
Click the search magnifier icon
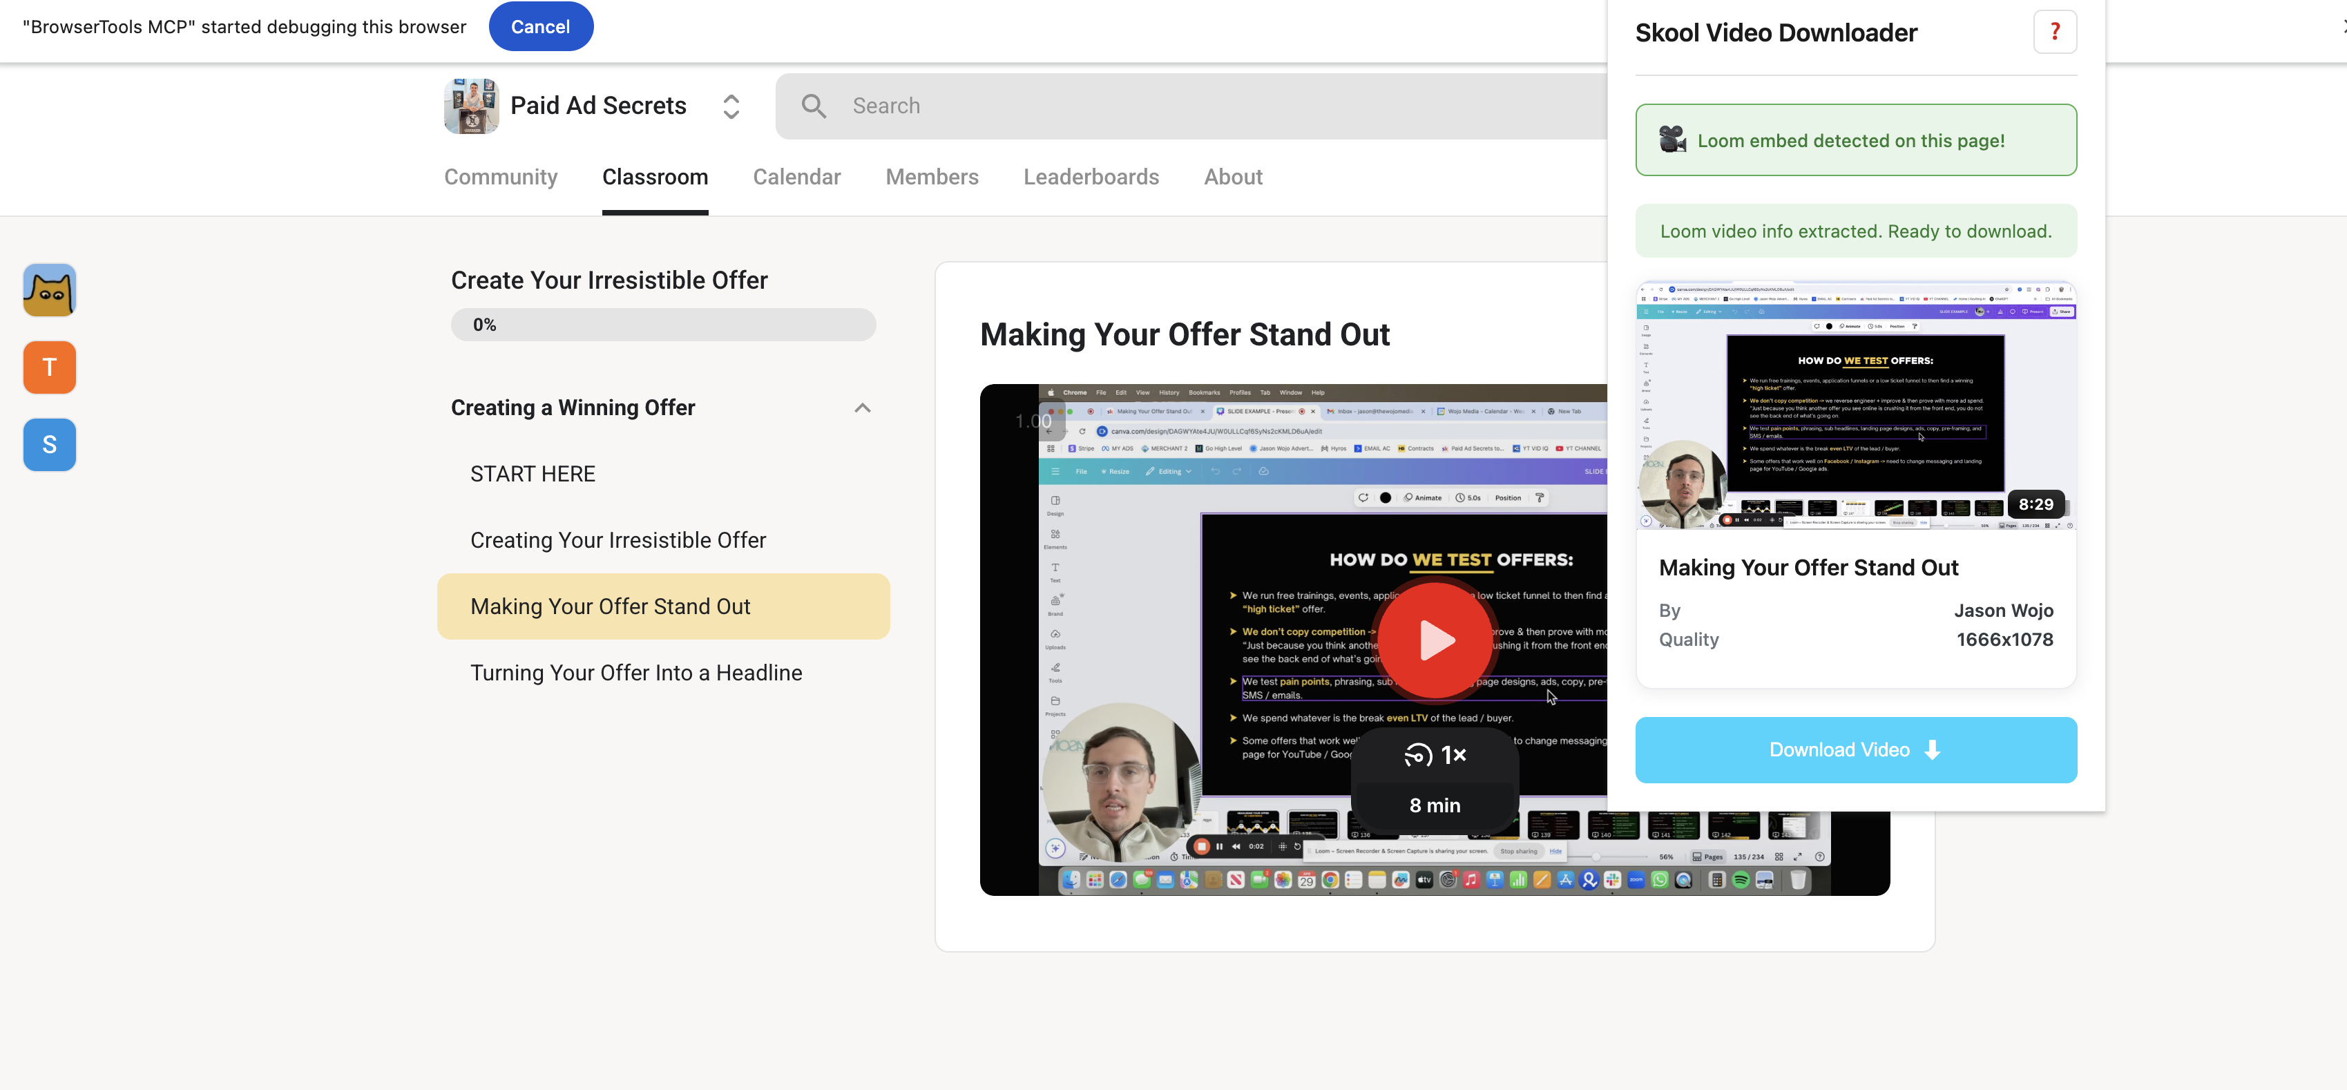pos(814,106)
